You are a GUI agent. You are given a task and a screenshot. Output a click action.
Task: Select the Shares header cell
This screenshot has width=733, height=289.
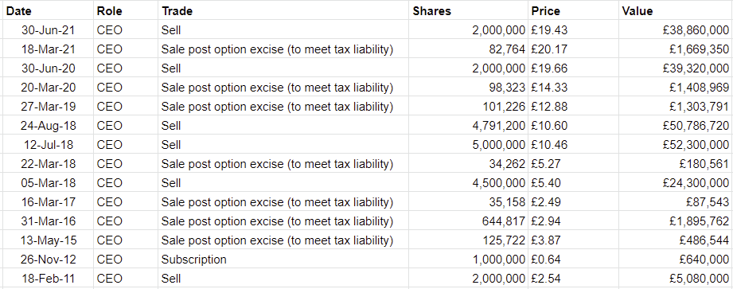click(469, 11)
